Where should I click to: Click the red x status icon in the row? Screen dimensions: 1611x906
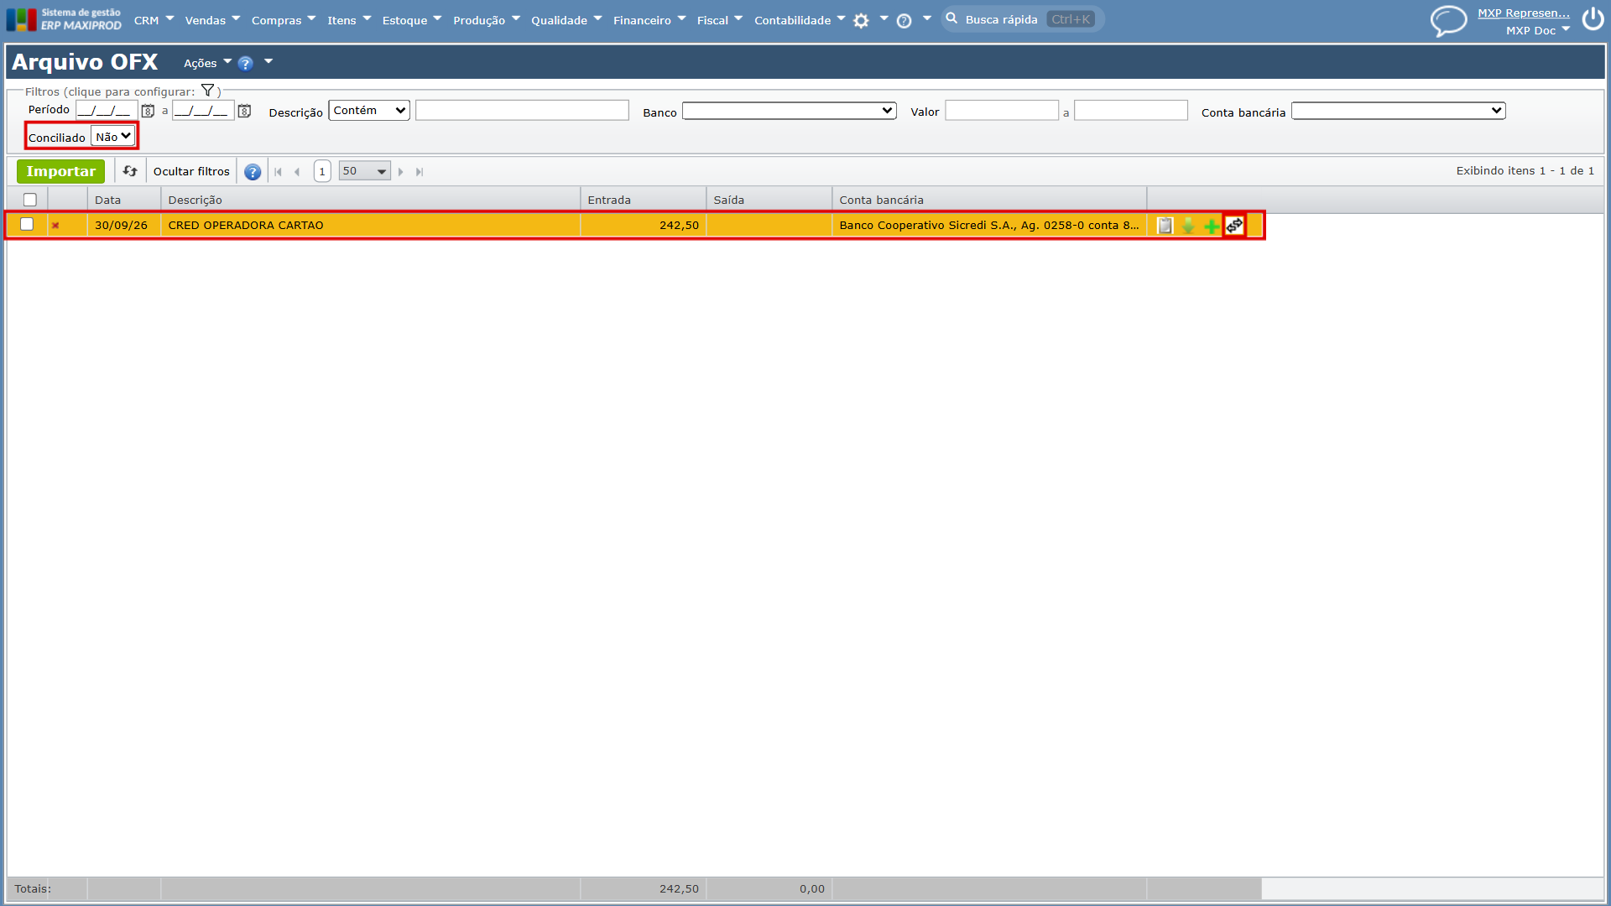55,226
